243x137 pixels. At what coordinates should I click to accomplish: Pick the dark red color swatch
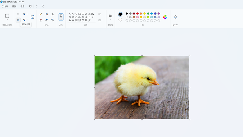click(134, 14)
